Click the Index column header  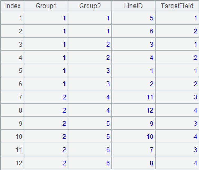tap(13, 6)
